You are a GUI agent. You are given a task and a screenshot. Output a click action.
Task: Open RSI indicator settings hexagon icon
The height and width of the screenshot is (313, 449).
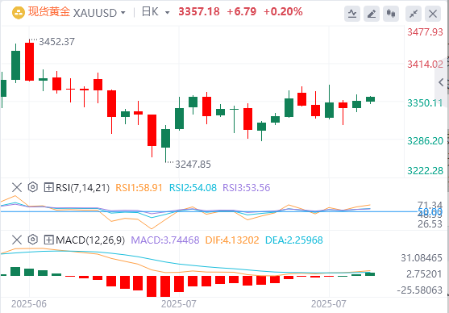[x=33, y=187]
